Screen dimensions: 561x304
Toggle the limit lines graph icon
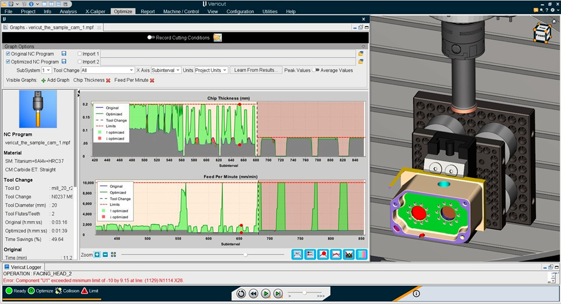click(x=336, y=255)
